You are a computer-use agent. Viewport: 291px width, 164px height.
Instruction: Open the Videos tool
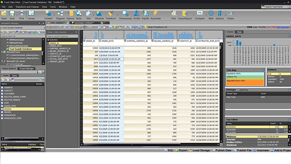pos(230,15)
